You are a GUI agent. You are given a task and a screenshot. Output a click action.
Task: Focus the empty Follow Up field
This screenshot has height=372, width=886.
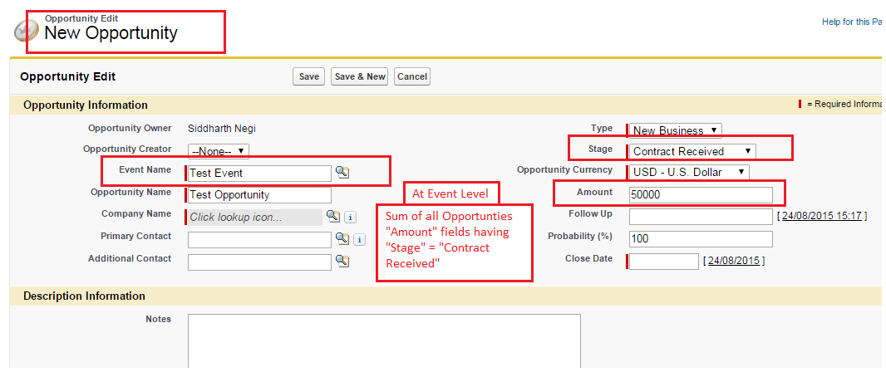[x=701, y=217]
